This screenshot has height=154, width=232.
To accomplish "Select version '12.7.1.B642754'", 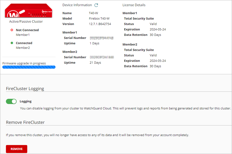I will 100,24.
